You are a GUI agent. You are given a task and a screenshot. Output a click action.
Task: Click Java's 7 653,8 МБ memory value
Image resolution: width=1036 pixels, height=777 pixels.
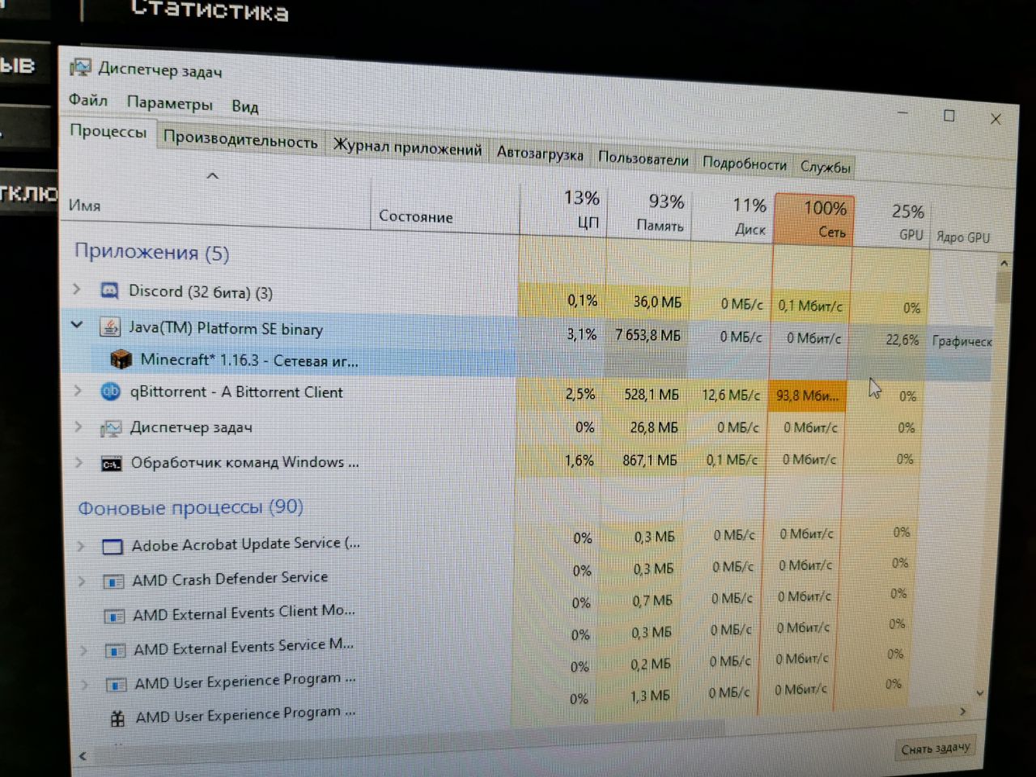[647, 335]
